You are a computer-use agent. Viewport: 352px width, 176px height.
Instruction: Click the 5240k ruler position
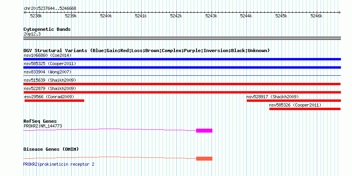pos(106,16)
